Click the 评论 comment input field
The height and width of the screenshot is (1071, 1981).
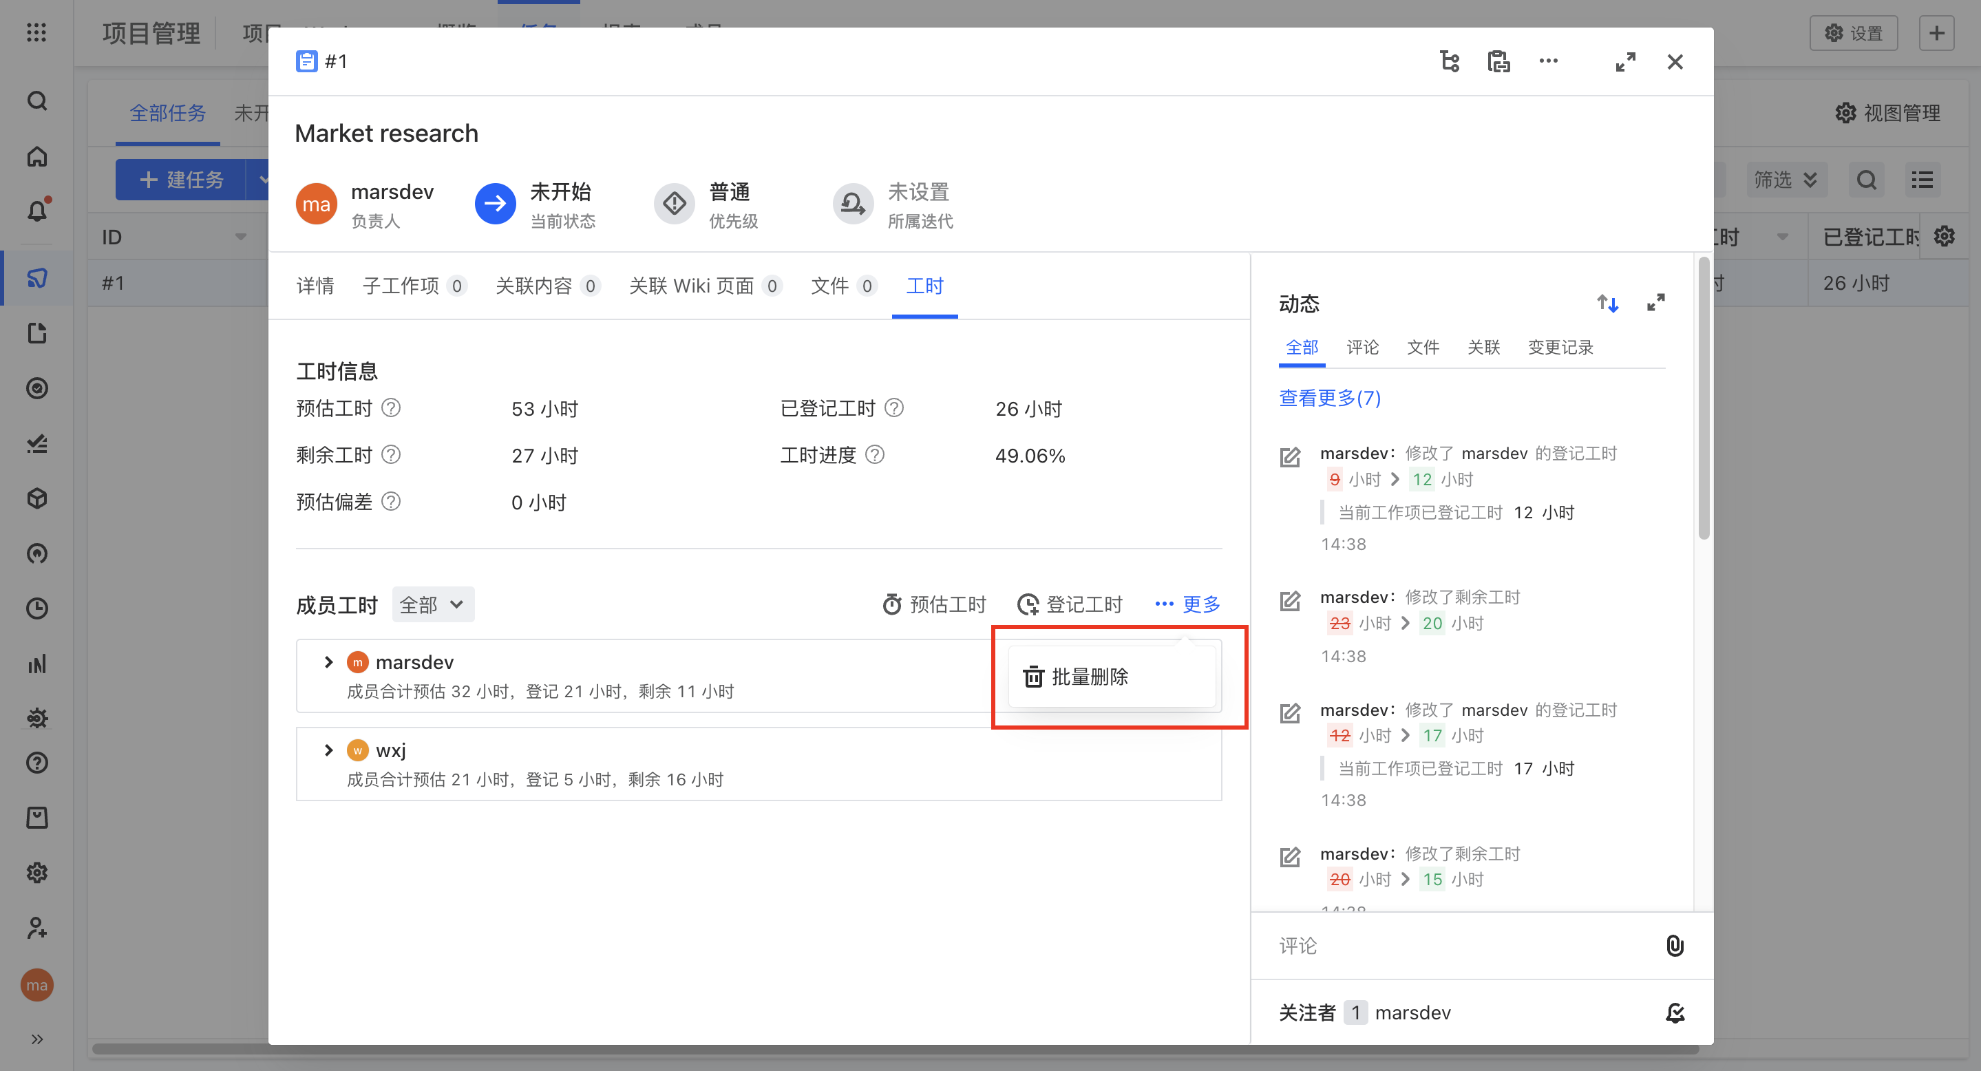[1461, 945]
